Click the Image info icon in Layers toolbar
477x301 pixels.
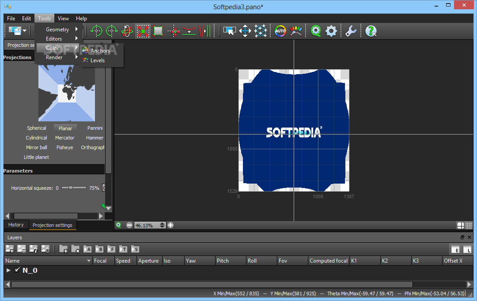(x=34, y=249)
